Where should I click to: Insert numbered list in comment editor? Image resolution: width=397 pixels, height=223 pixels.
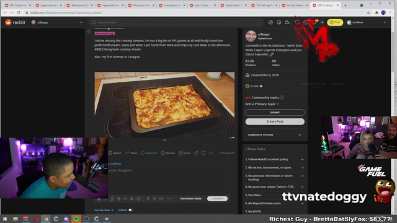tap(161, 199)
